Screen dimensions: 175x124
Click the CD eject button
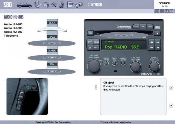tap(157, 33)
